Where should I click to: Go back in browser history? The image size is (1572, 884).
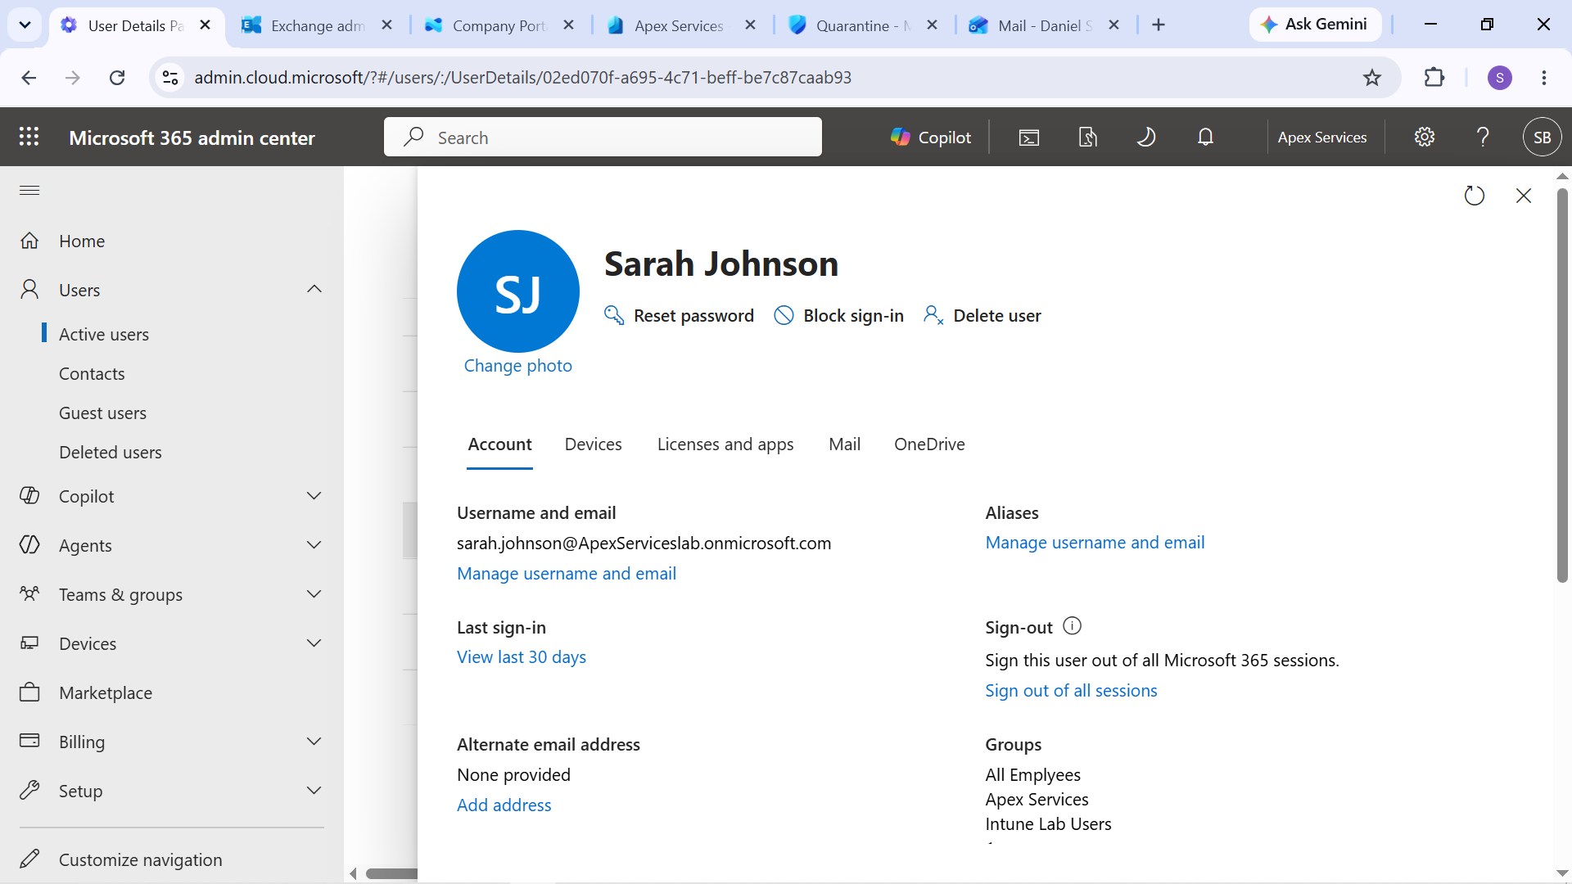coord(29,78)
